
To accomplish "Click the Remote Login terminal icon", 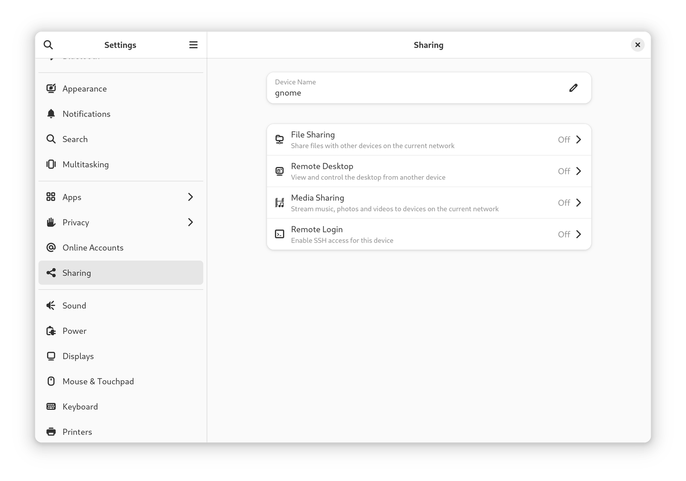I will [x=280, y=234].
